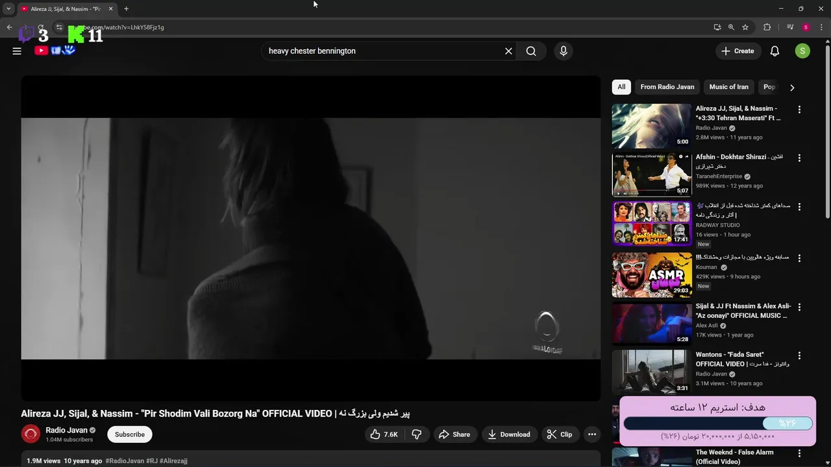The image size is (831, 467).
Task: Open the RADWAY STUDIO 17:41 thumbnail
Action: (652, 224)
